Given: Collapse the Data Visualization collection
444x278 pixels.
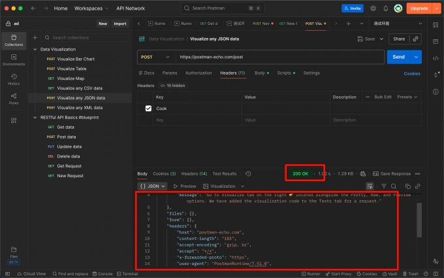Looking at the screenshot, I should pyautogui.click(x=35, y=49).
